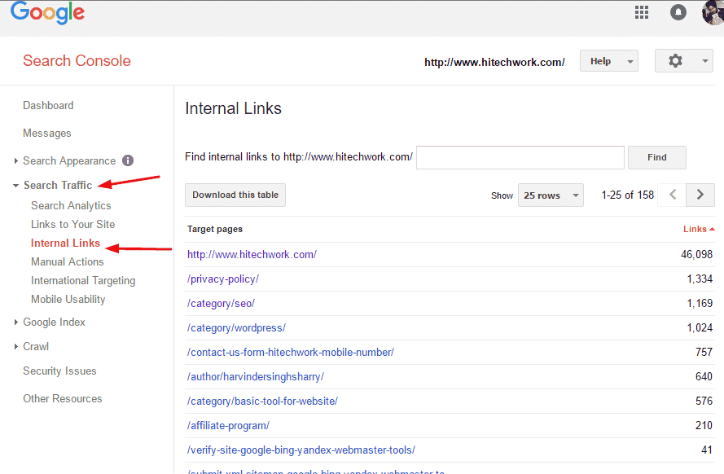Click the Target pages column header
Viewport: 724px width, 474px height.
click(x=215, y=230)
